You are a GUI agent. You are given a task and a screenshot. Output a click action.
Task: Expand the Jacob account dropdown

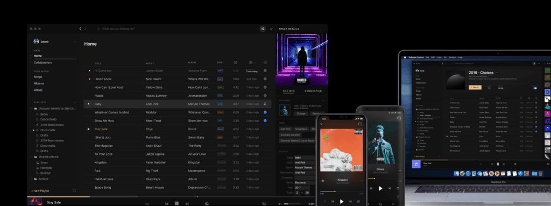(x=74, y=42)
